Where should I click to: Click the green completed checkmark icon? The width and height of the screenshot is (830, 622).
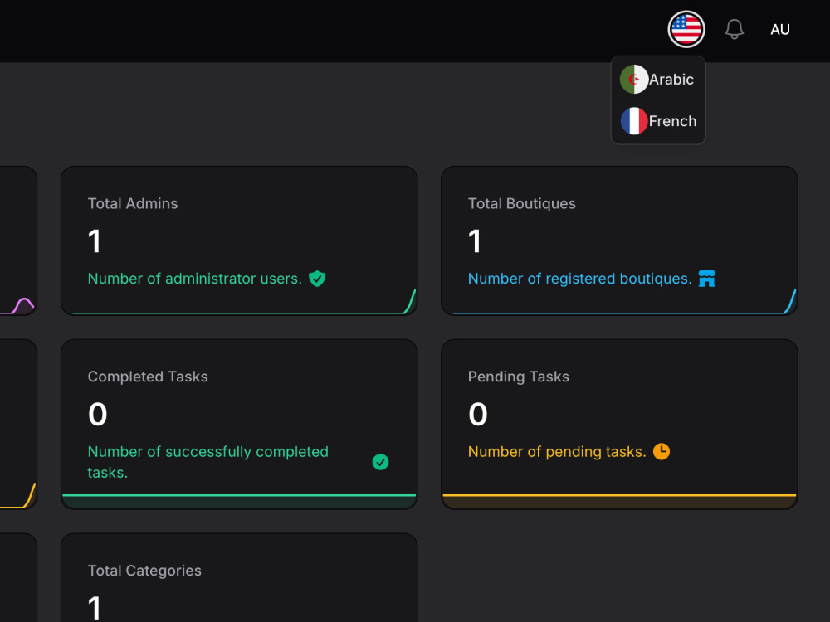(380, 462)
